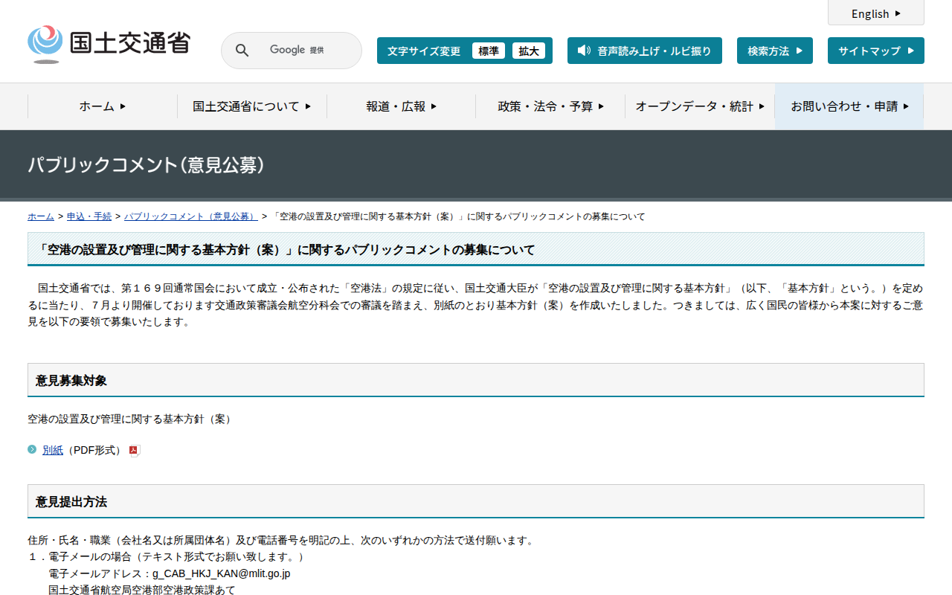Image resolution: width=952 pixels, height=595 pixels.
Task: Click the red PDF icon beside 別紙
Action: point(135,451)
